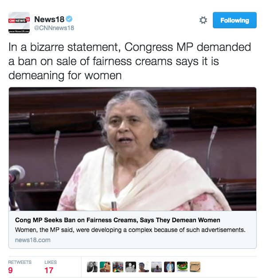Open the News18 account name

pos(49,19)
